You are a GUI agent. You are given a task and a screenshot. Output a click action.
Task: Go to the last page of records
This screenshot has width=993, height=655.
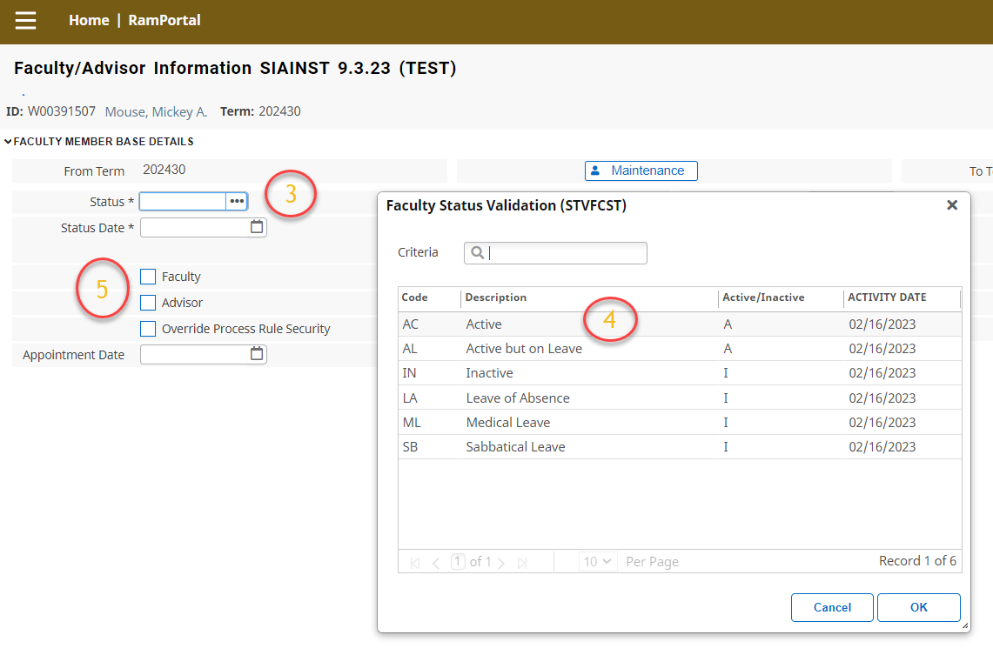coord(522,563)
